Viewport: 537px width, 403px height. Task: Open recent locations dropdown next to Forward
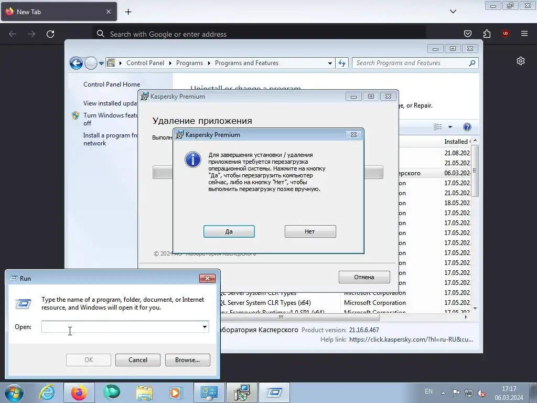[101, 63]
